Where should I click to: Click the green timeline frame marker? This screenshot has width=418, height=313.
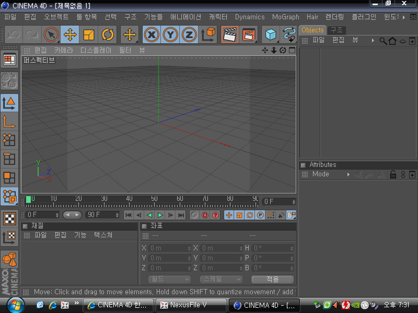point(28,199)
